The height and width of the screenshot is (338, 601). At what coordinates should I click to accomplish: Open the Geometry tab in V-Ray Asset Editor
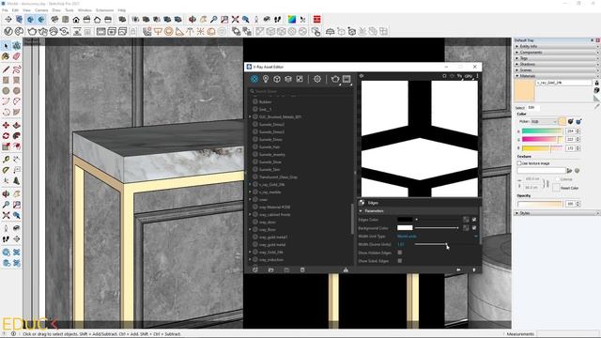(277, 79)
